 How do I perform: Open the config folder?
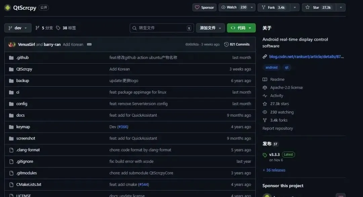22,104
